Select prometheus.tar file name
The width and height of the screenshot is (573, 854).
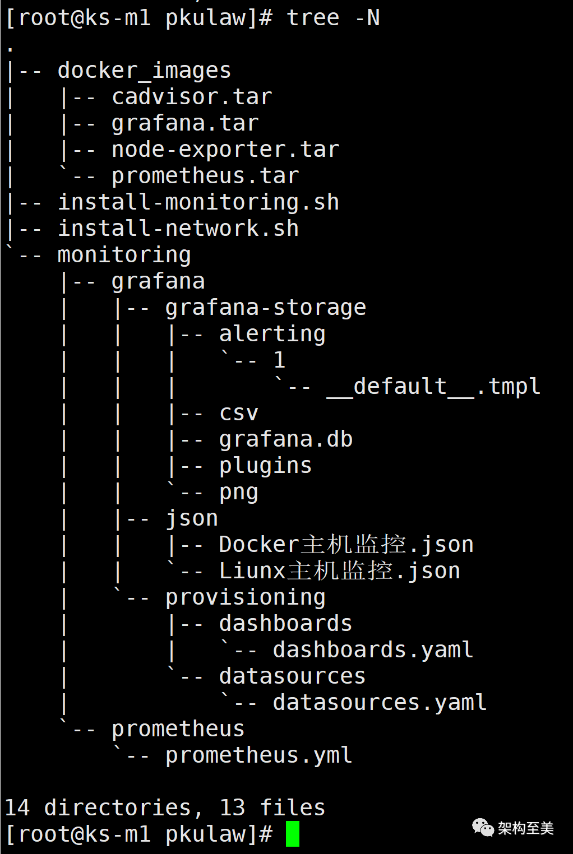205,176
